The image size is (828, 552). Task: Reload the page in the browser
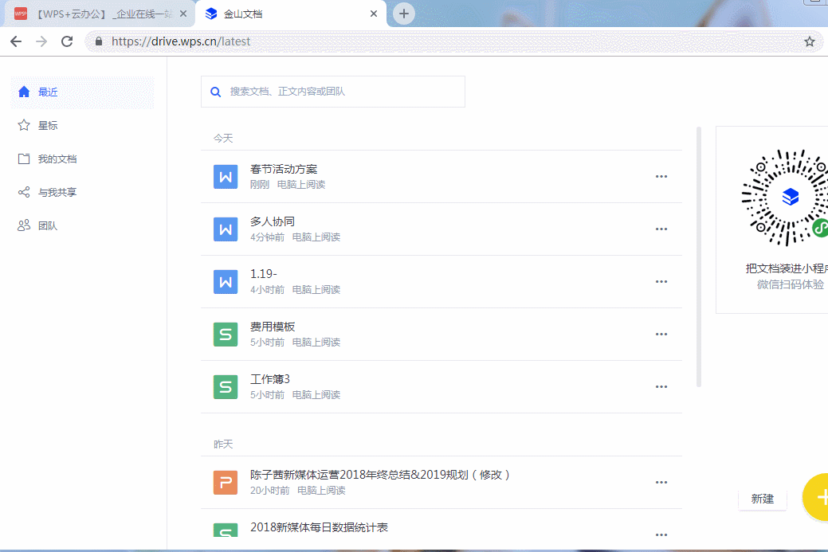67,41
